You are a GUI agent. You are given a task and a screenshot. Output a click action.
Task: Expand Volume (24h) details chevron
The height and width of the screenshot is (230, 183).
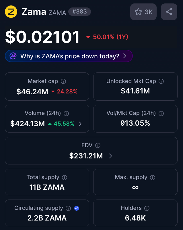80,124
